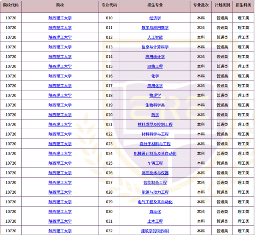Click 陕西理工大学 link in row 017
This screenshot has width=255, height=236.
click(60, 86)
